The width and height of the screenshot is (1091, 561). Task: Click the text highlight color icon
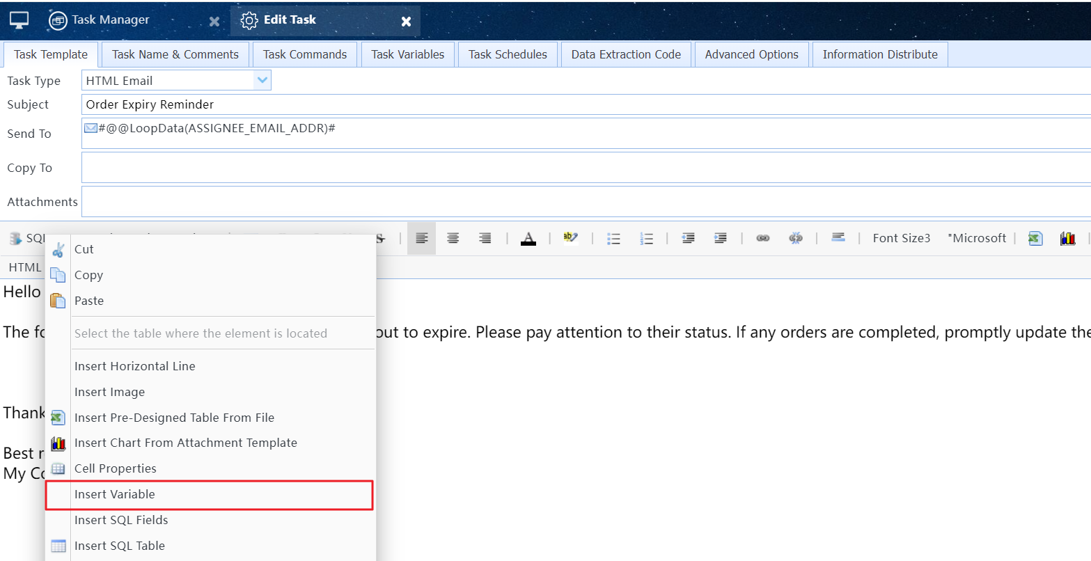point(570,238)
